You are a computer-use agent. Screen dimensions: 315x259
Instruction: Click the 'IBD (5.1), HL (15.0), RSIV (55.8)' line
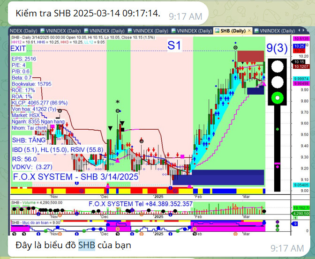tap(58, 149)
